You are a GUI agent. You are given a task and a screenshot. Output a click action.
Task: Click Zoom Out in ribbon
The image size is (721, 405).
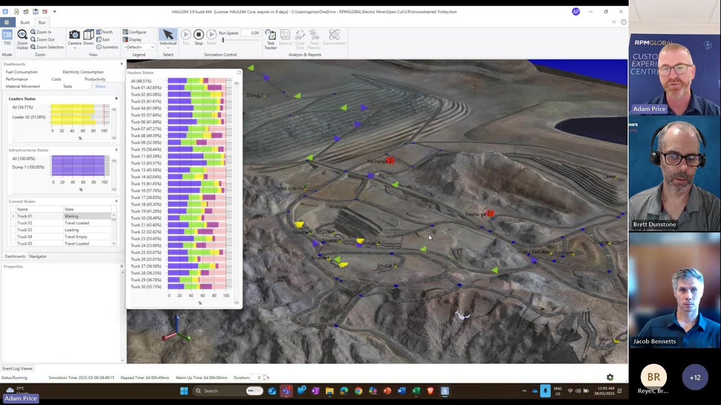coord(42,39)
